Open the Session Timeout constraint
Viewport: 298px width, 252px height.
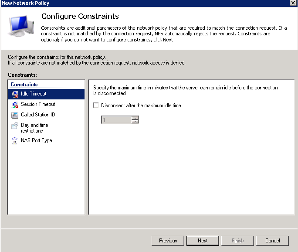point(46,104)
